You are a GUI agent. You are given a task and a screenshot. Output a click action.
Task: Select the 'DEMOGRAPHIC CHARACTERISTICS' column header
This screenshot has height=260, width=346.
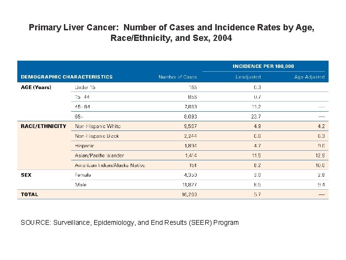tap(67, 77)
